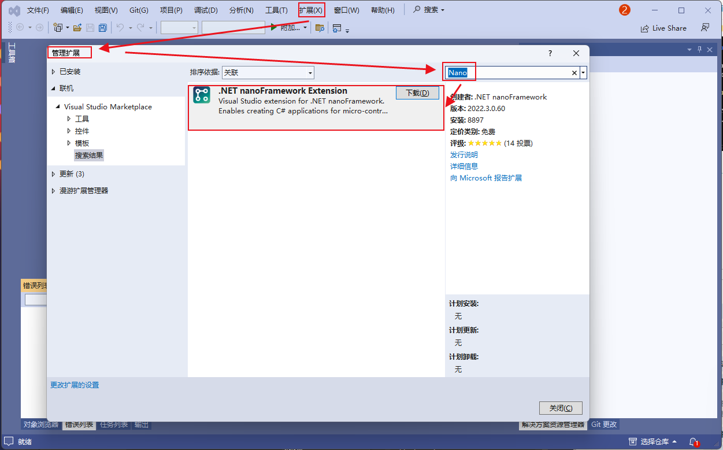Click the find in files folder icon

[x=320, y=27]
